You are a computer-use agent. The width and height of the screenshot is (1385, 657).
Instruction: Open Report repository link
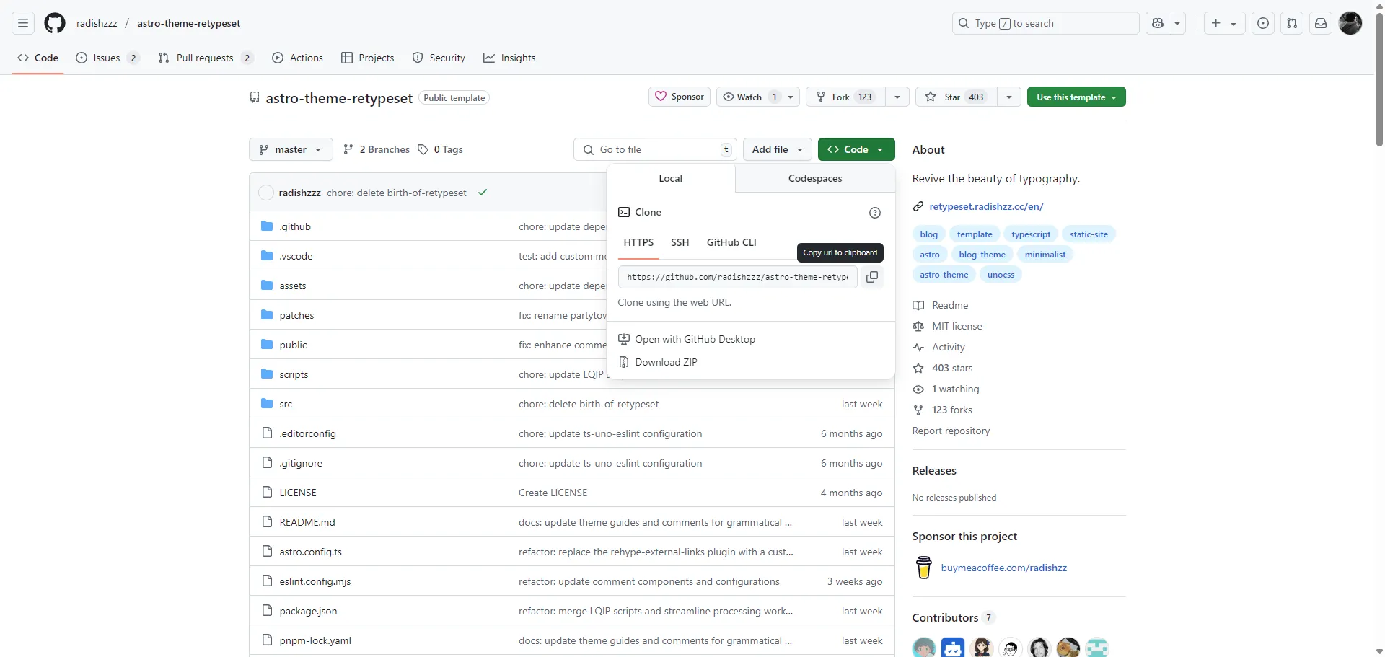tap(951, 431)
